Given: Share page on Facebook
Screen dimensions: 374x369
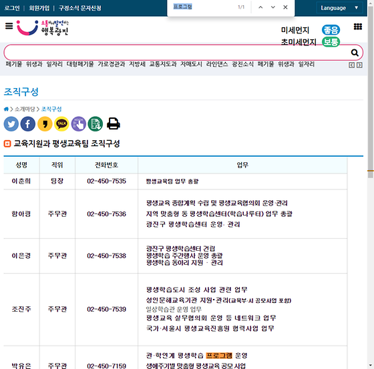Looking at the screenshot, I should [x=28, y=124].
